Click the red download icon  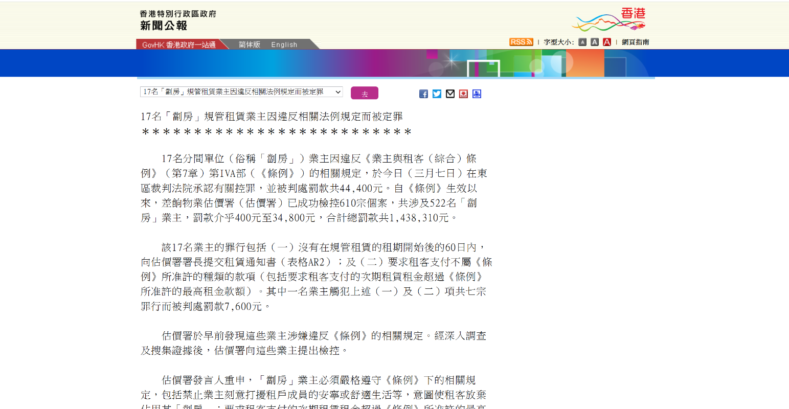pos(463,94)
